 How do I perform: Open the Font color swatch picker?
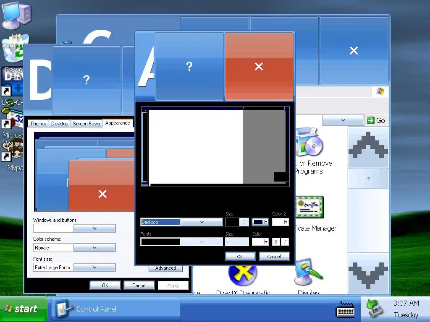tap(260, 242)
